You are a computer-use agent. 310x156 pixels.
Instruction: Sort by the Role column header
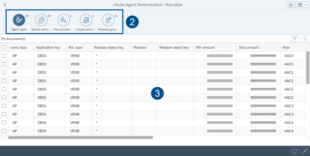[x=286, y=47]
